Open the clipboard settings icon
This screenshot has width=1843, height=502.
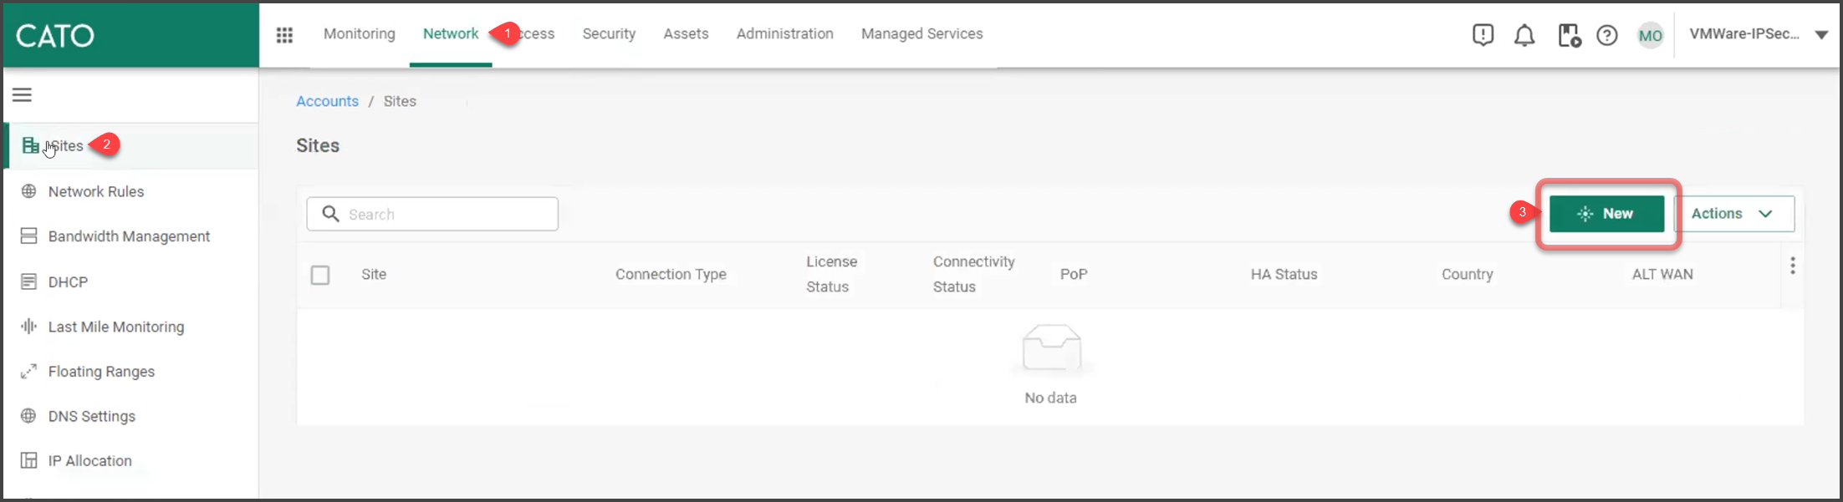point(1569,35)
